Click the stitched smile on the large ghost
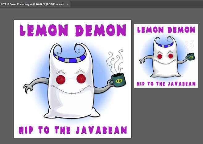 pyautogui.click(x=71, y=89)
